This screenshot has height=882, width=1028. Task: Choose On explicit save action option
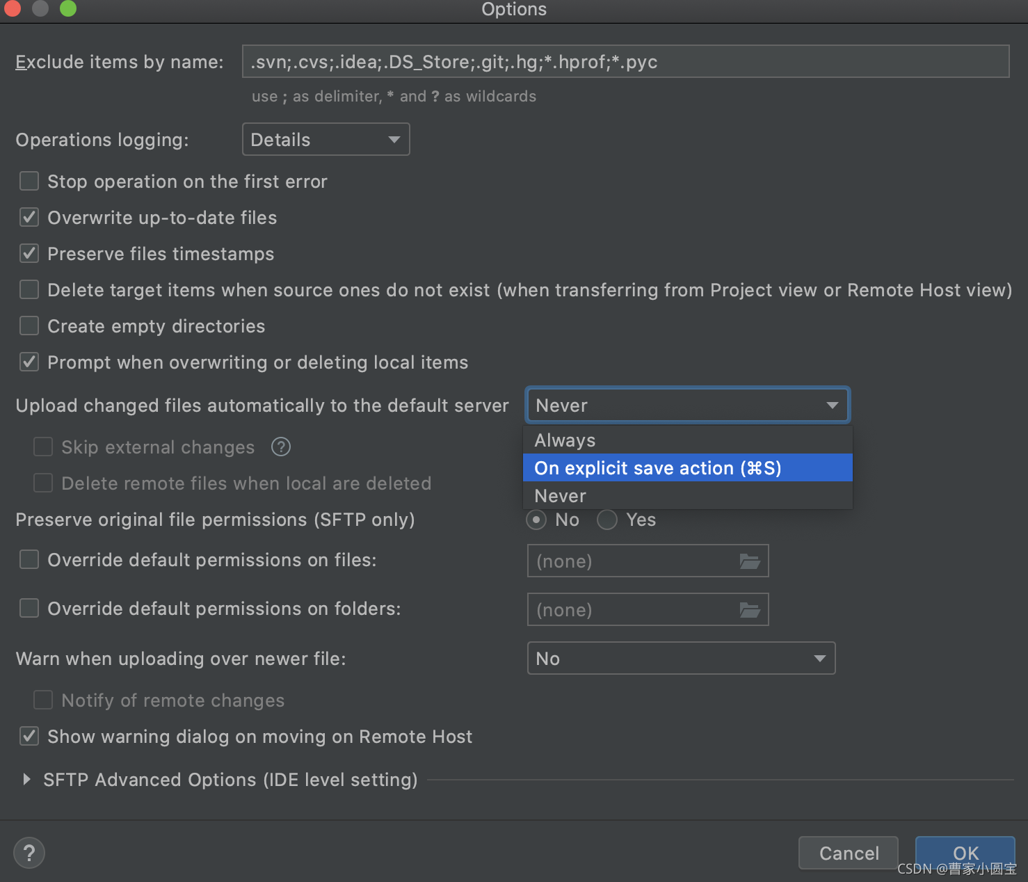point(687,467)
